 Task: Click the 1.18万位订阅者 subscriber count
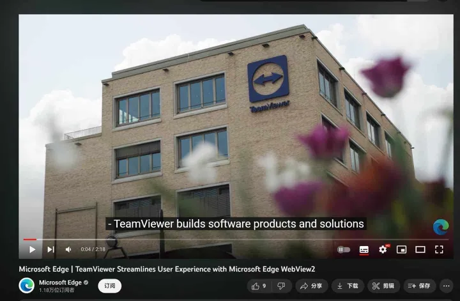click(x=57, y=290)
